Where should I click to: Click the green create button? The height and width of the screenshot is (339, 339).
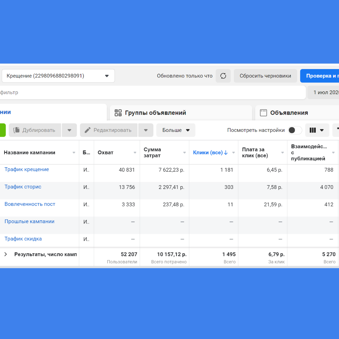tap(3, 130)
